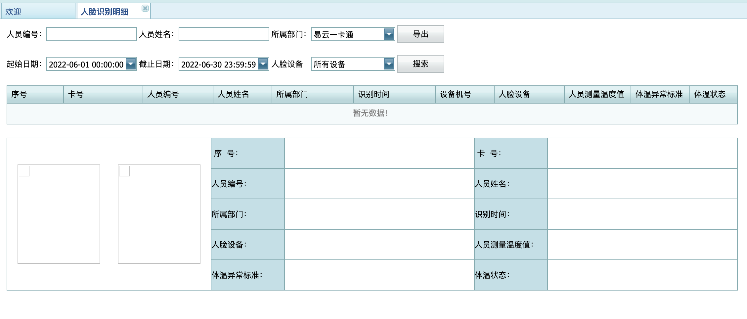The width and height of the screenshot is (747, 319).
Task: Click the 体温异常标准: detail label
Action: (237, 275)
